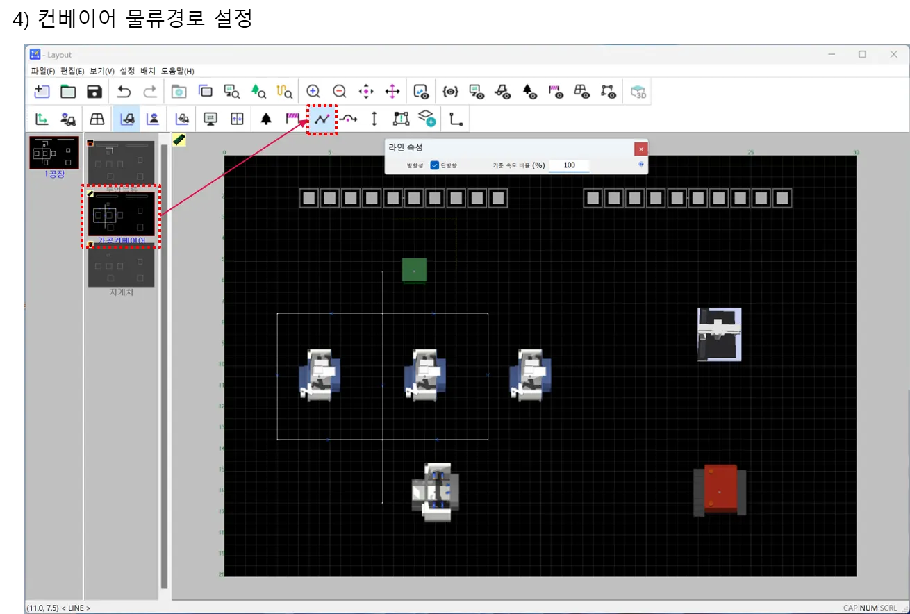910x614 pixels.
Task: Select the polyline line drawing tool
Action: pos(322,119)
